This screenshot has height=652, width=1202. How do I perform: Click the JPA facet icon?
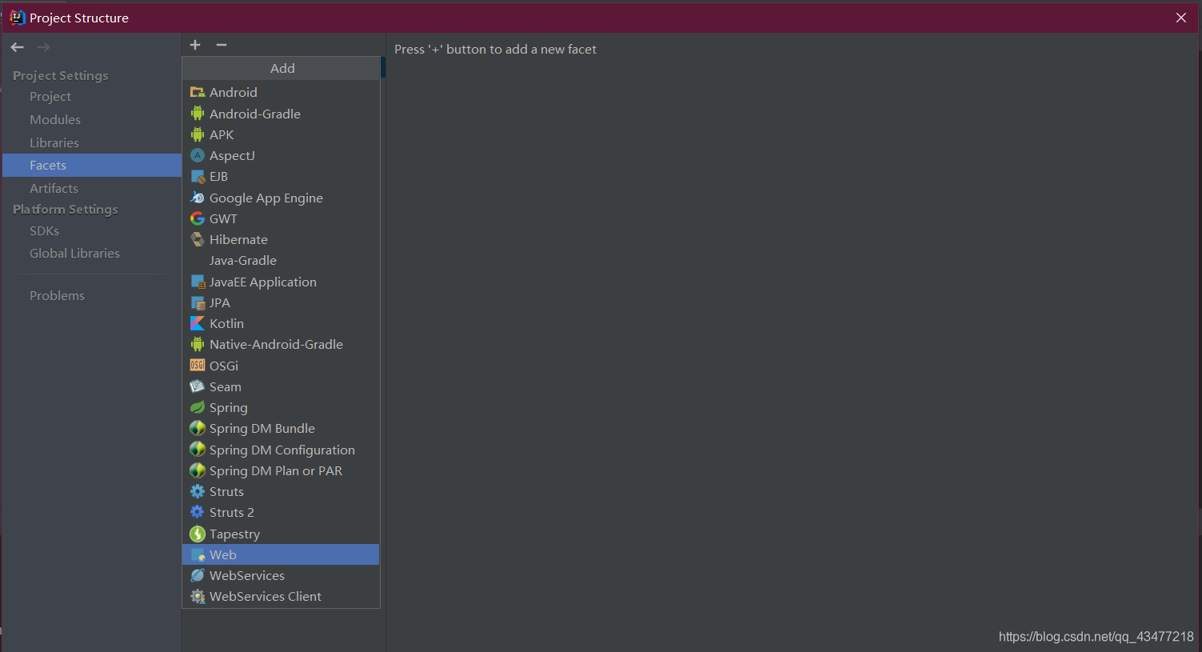click(198, 302)
